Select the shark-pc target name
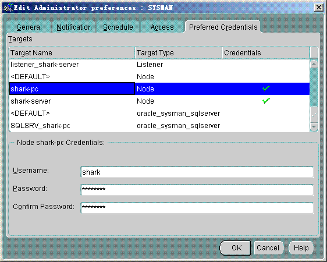Viewport: 327px width, 262px height. [x=72, y=89]
